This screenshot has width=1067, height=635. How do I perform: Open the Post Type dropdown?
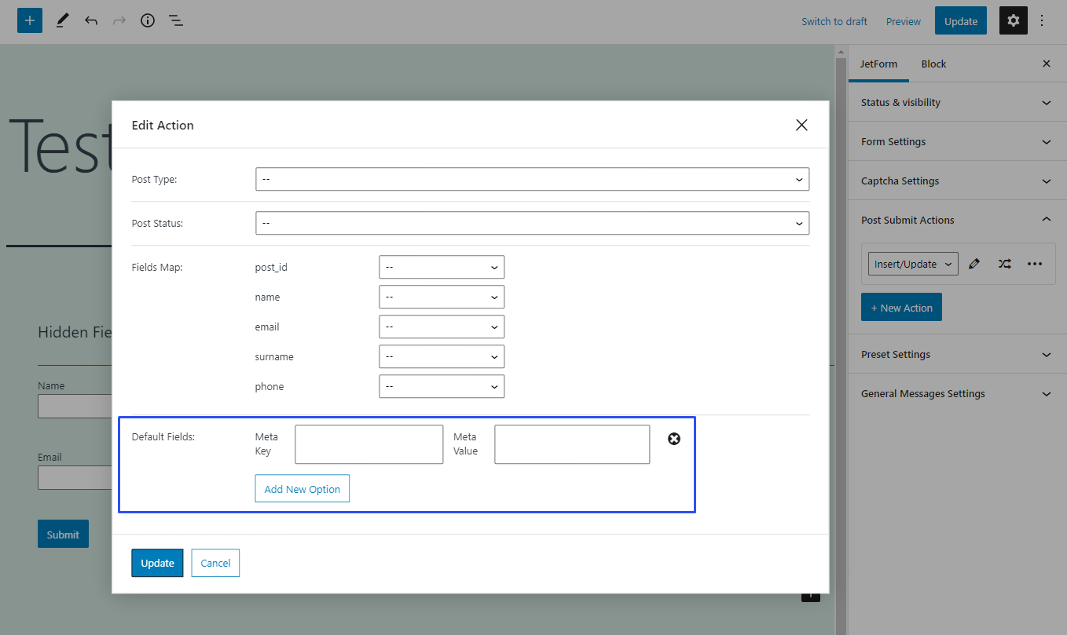point(532,179)
